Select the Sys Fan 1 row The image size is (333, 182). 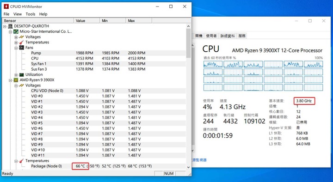click(108, 64)
